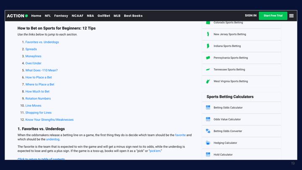Screen dimensions: 302x170
Task: Jump to Line Moves section
Action: (33, 106)
